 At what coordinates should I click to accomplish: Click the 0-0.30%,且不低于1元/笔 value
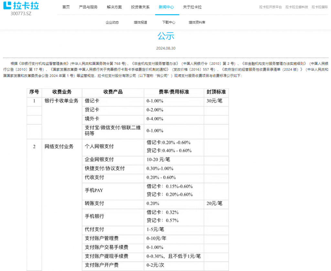click(174, 256)
